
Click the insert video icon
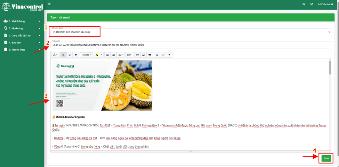click(150, 55)
